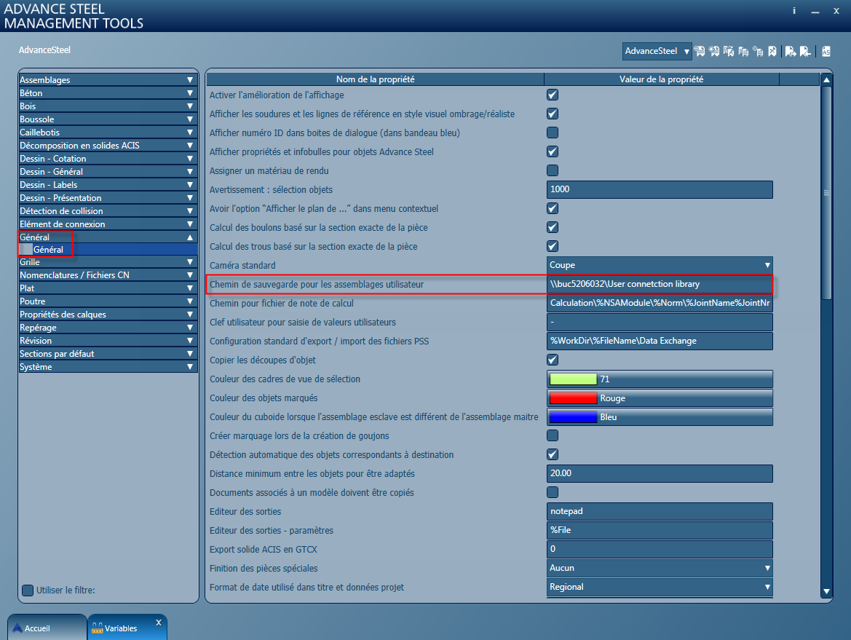Viewport: 851px width, 640px height.
Task: Collapse the Général category header
Action: point(108,237)
